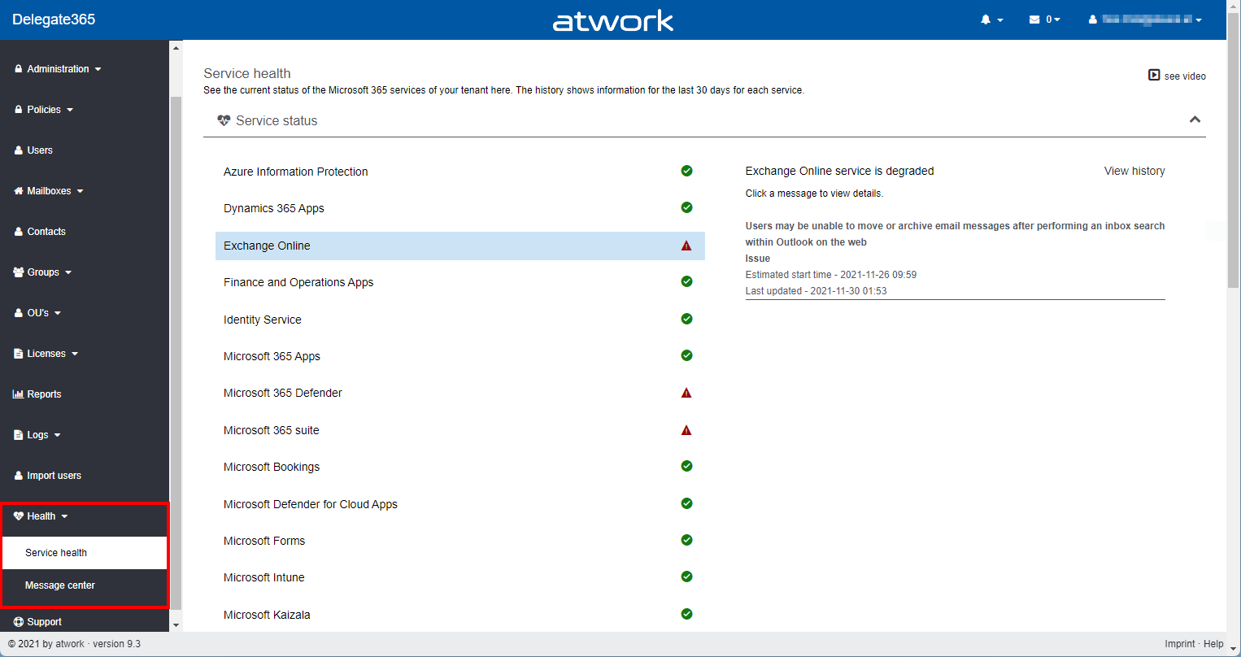The image size is (1241, 657).
Task: Open the Message center menu item
Action: click(60, 585)
